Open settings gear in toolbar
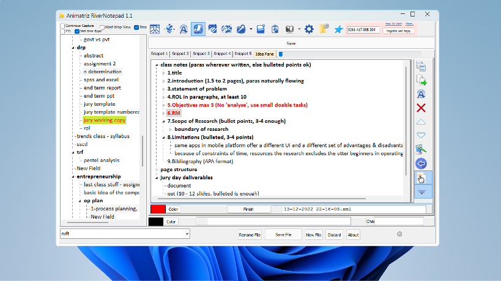This screenshot has height=281, width=501. click(x=309, y=29)
